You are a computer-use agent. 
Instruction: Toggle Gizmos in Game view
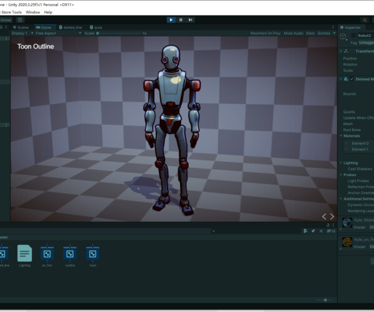324,33
